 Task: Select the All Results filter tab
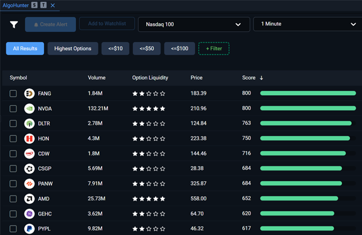(25, 48)
